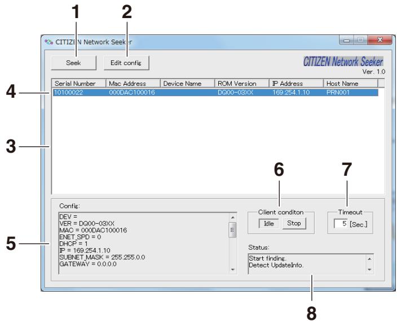Click the IP = 169.254.1.10 config line
The height and width of the screenshot is (321, 397).
(x=85, y=250)
